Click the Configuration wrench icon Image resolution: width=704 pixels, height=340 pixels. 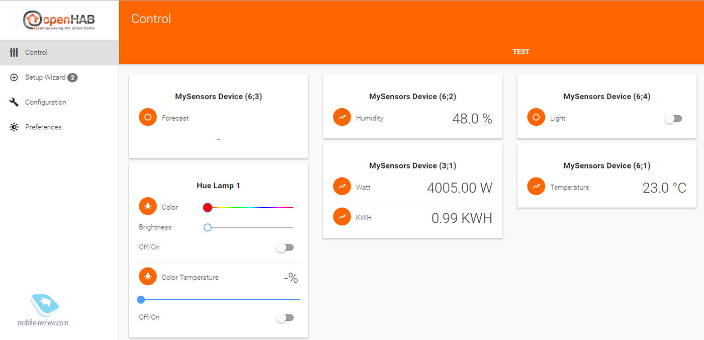click(14, 102)
